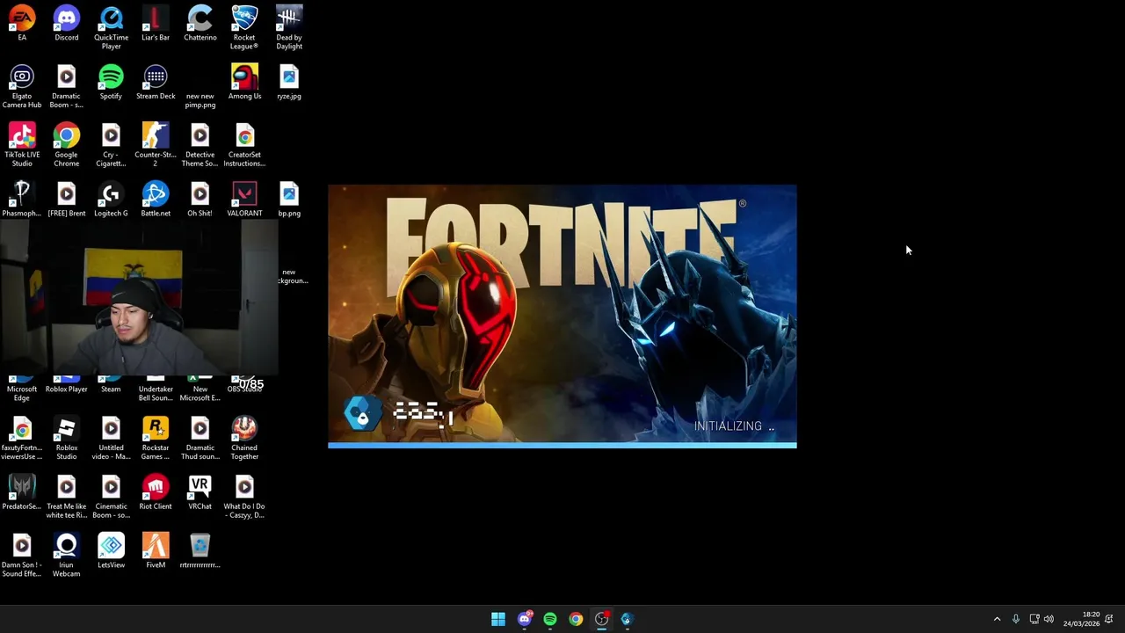Screen dimensions: 1125x633
Task: Open the volume control in system tray
Action: (x=1049, y=619)
